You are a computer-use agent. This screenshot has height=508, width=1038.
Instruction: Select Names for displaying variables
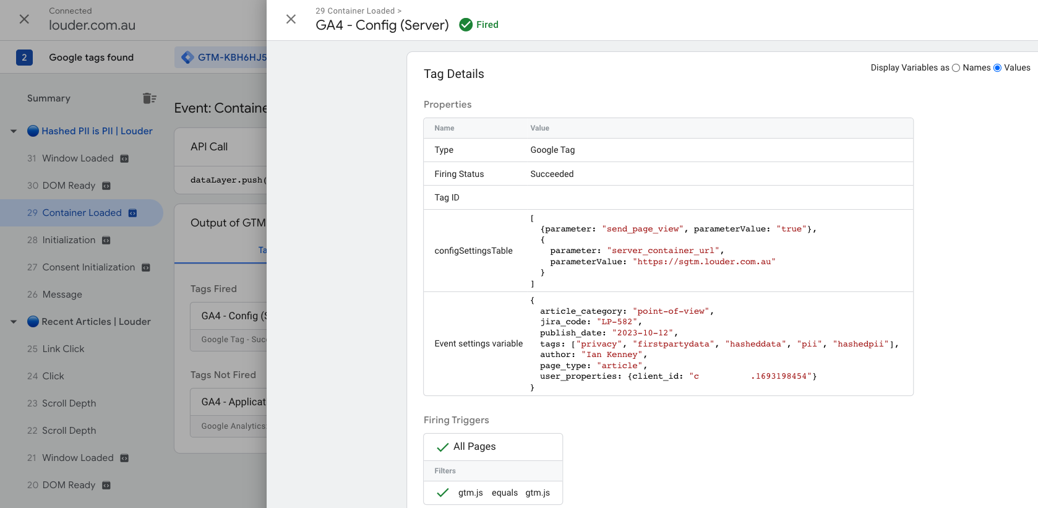[x=956, y=68]
